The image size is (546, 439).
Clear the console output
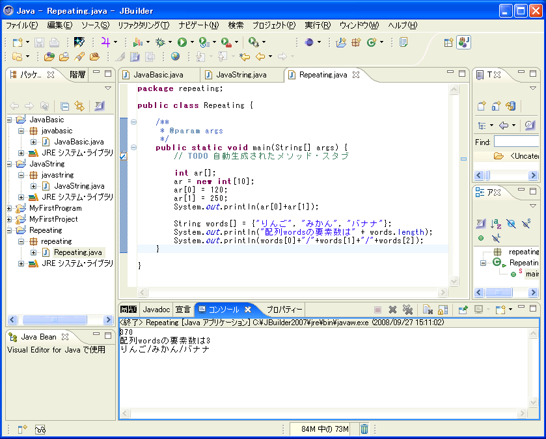(x=428, y=310)
